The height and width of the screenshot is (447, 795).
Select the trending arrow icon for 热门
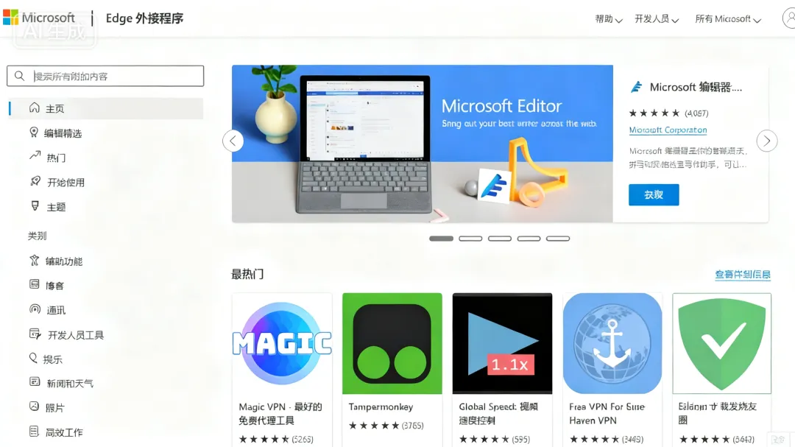point(35,156)
